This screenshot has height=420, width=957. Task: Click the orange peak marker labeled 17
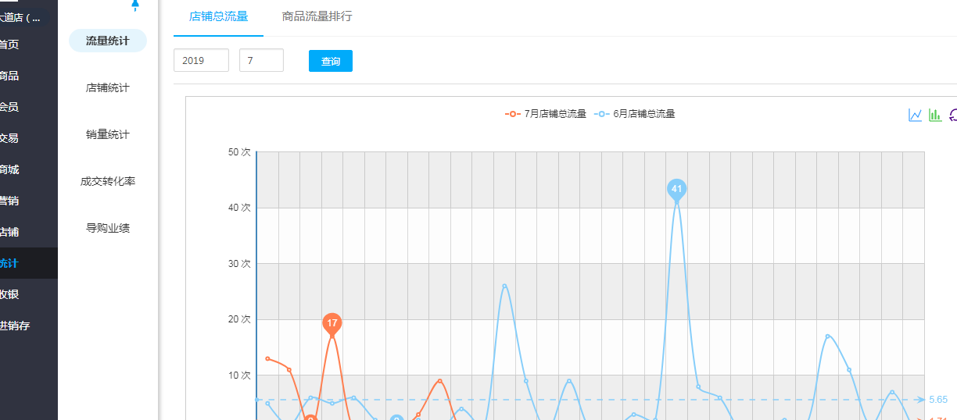(332, 324)
